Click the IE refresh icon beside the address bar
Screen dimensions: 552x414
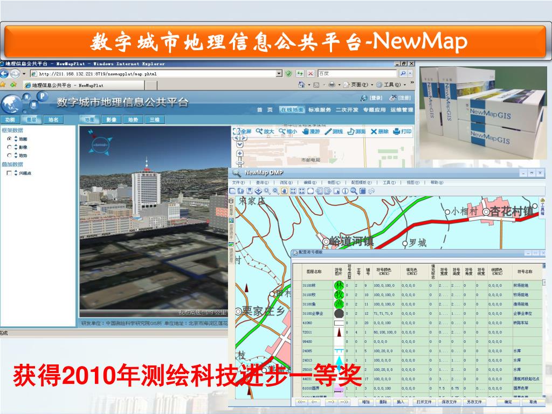coord(300,73)
